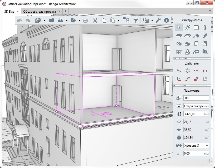Select the 3D Вид tab
The width and height of the screenshot is (215, 168).
click(x=9, y=11)
